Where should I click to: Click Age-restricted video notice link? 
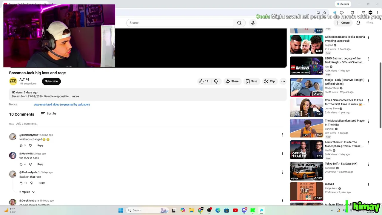tap(62, 105)
